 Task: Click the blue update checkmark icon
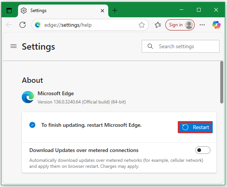32,125
